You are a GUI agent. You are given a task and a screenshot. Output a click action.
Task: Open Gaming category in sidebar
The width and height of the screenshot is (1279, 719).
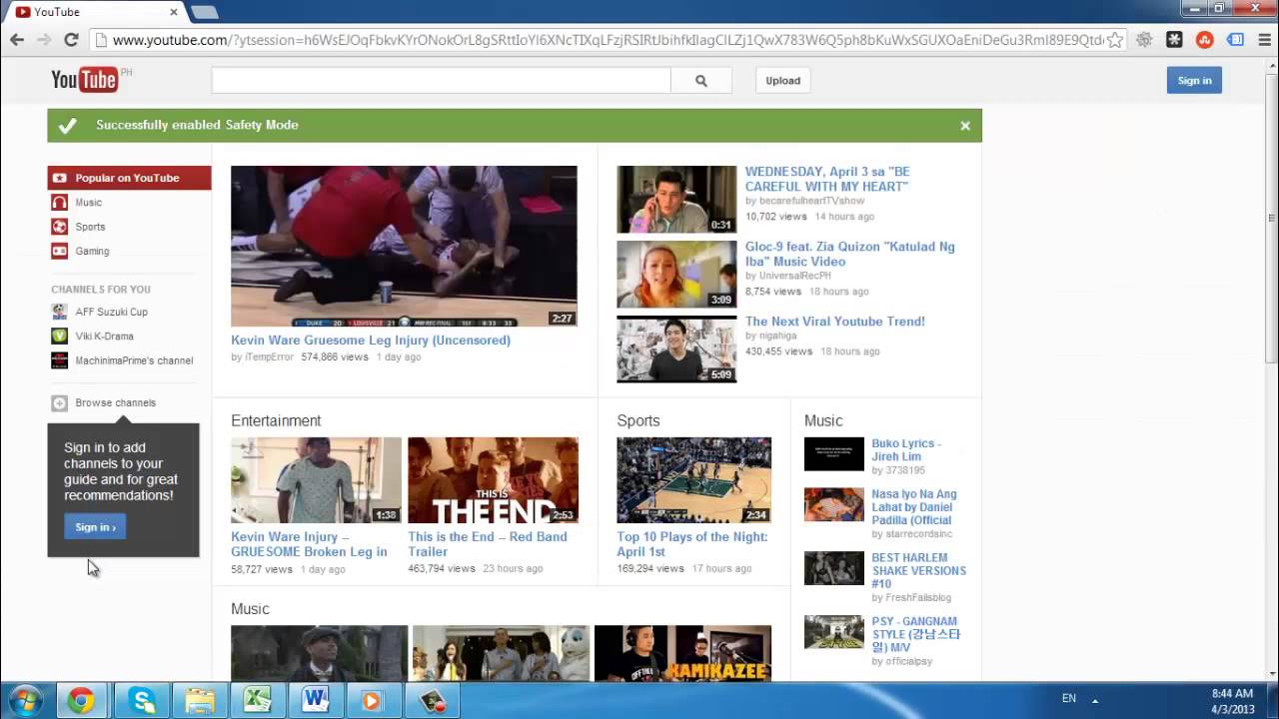pyautogui.click(x=92, y=252)
